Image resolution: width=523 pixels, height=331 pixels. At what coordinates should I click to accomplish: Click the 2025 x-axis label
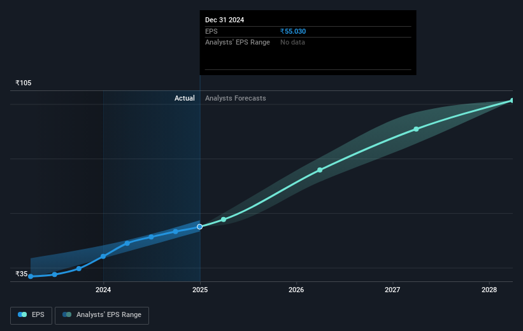tap(200, 290)
